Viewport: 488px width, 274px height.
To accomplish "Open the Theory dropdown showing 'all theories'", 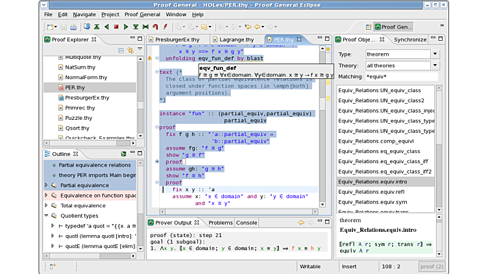I will pos(435,65).
